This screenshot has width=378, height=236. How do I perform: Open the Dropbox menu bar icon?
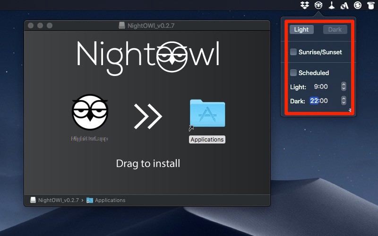[x=305, y=5]
